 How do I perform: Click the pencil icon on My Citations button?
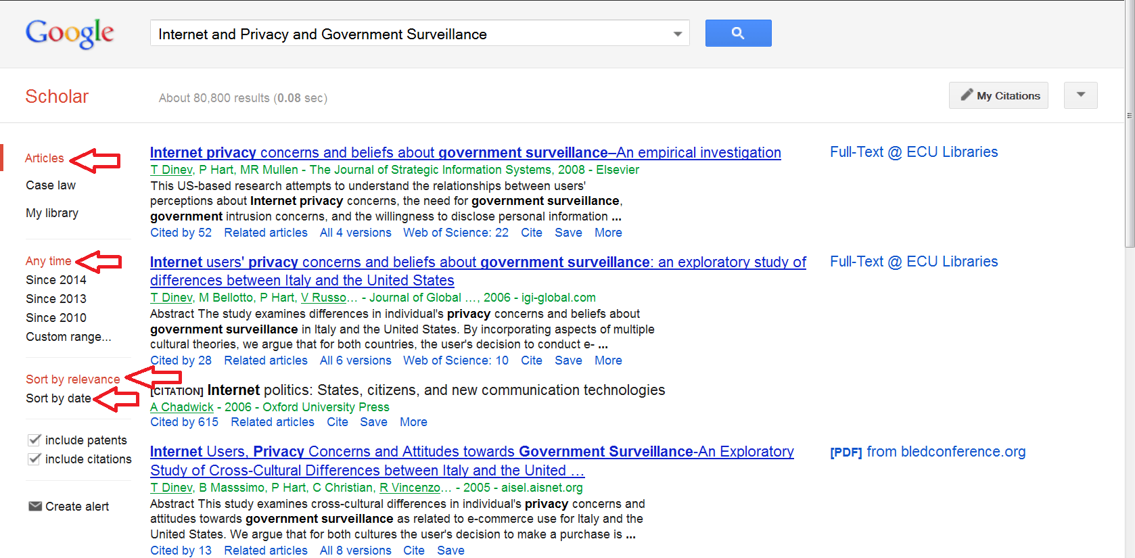tap(967, 95)
